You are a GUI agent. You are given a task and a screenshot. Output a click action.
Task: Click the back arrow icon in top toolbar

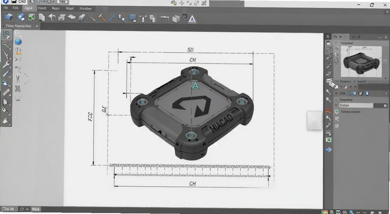[52, 18]
